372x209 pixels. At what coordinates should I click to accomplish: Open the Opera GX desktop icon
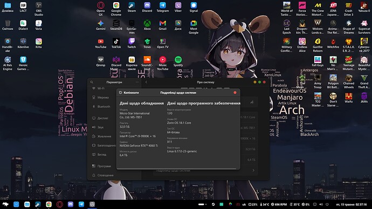[101, 9]
